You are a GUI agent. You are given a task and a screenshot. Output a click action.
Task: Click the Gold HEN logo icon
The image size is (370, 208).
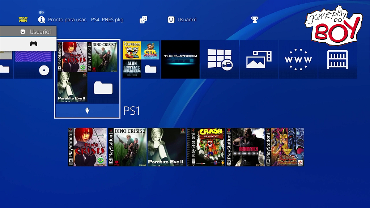[23, 20]
